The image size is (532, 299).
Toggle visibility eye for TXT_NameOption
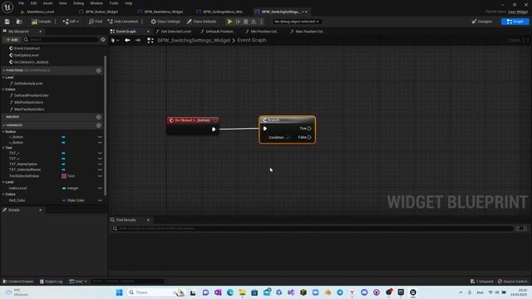(100, 164)
